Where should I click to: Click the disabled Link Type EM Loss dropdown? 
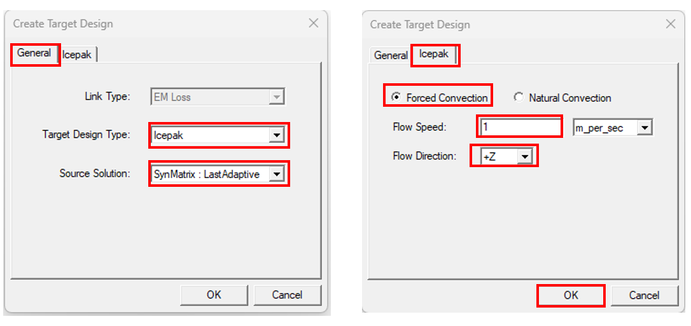(218, 97)
